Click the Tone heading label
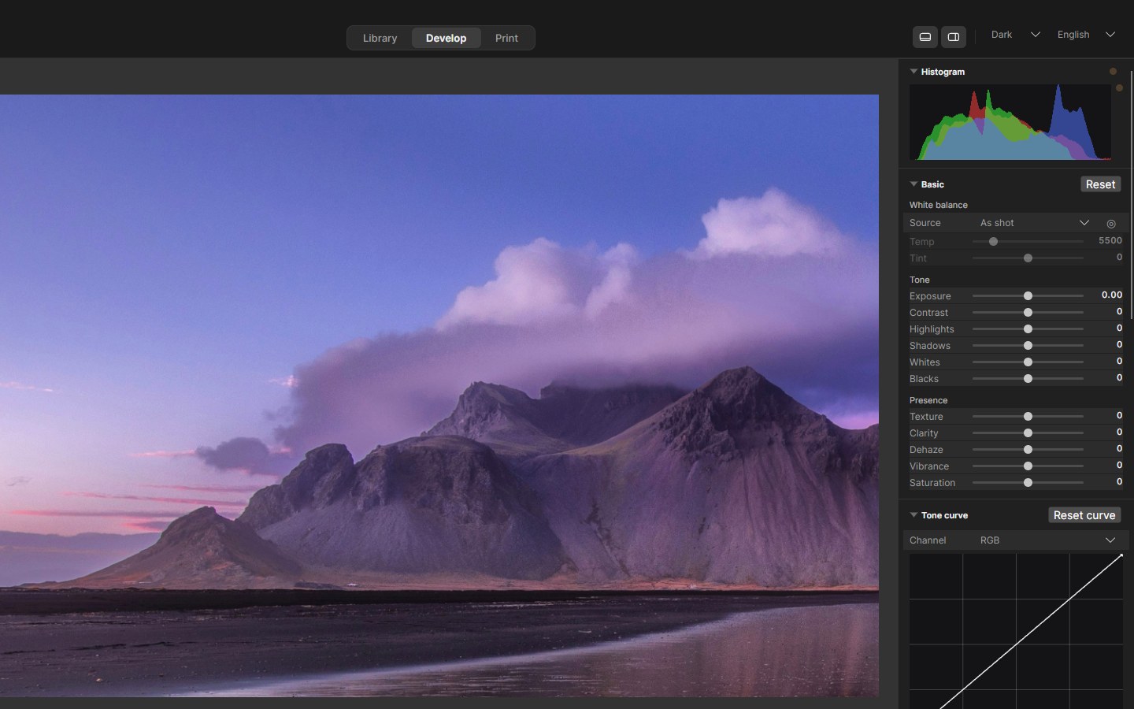The image size is (1134, 709). click(920, 280)
